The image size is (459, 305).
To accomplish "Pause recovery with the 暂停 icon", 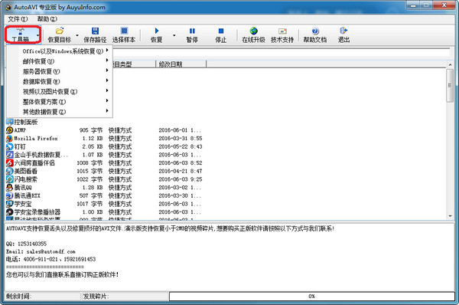I will [x=192, y=31].
